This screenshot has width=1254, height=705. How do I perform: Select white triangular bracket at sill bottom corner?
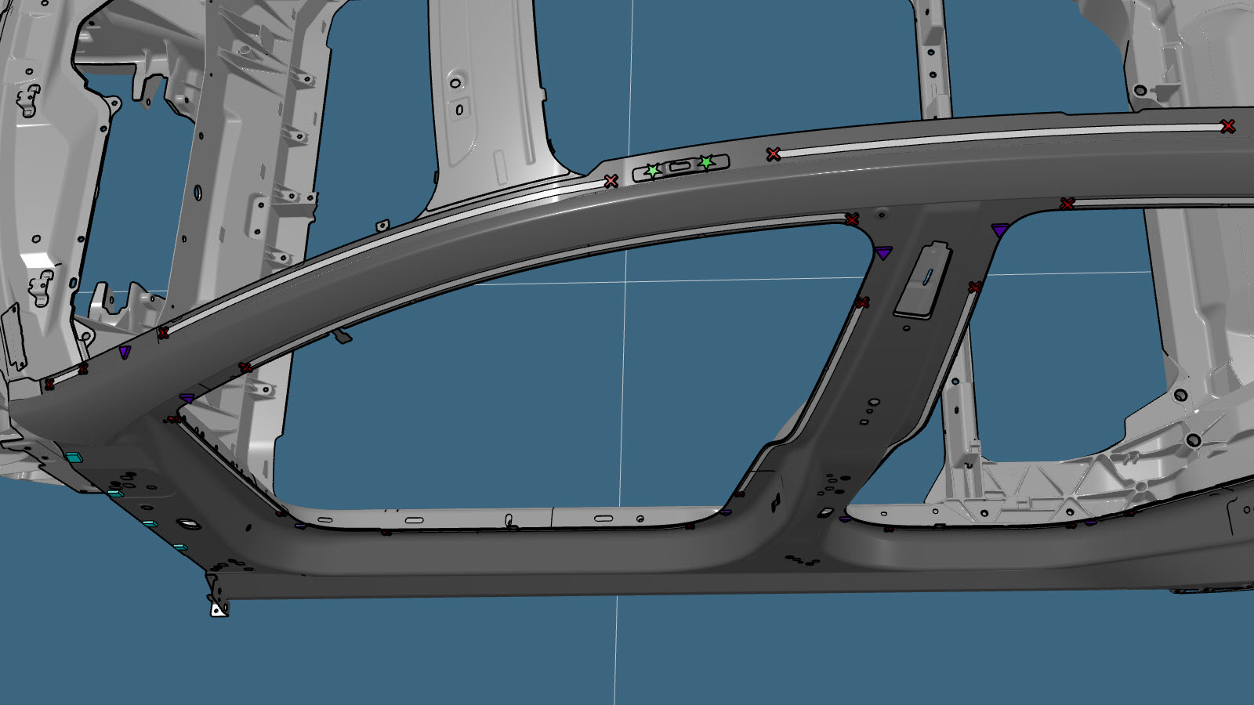click(219, 609)
